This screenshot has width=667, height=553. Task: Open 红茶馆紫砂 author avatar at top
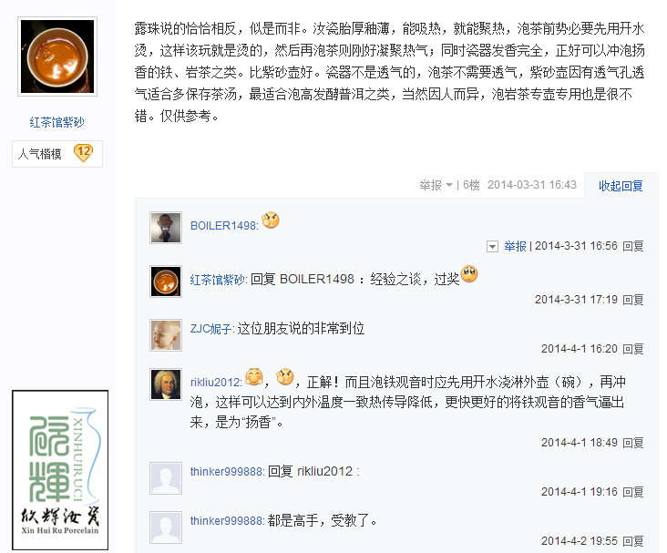(57, 56)
